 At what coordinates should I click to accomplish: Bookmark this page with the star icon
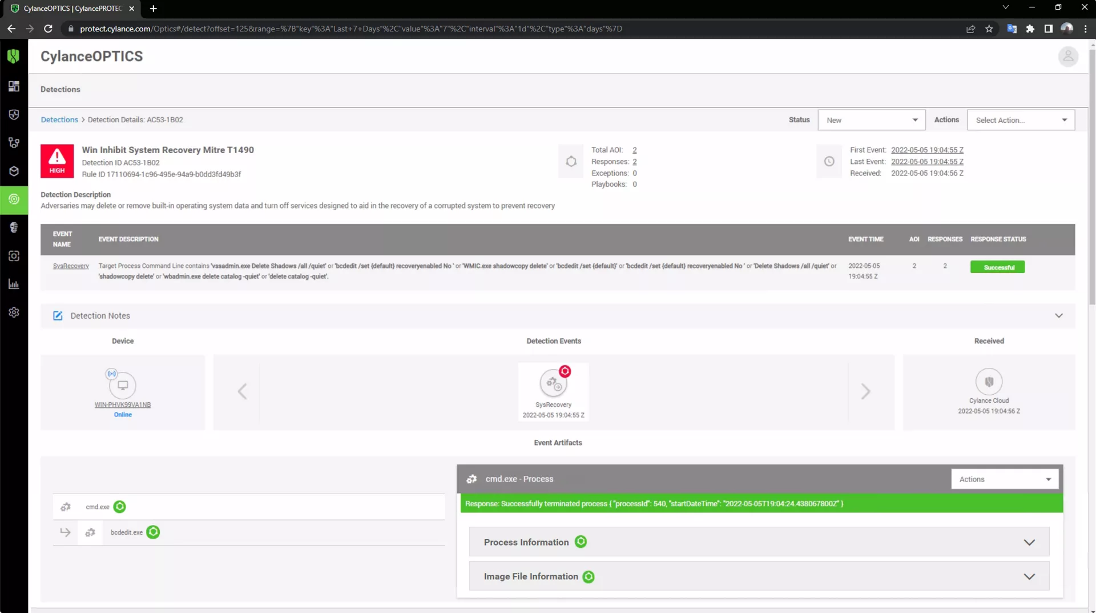point(989,29)
